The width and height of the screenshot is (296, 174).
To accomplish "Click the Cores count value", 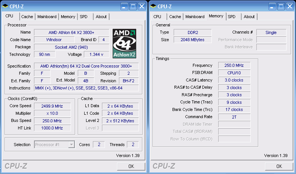I will pos(99,145).
